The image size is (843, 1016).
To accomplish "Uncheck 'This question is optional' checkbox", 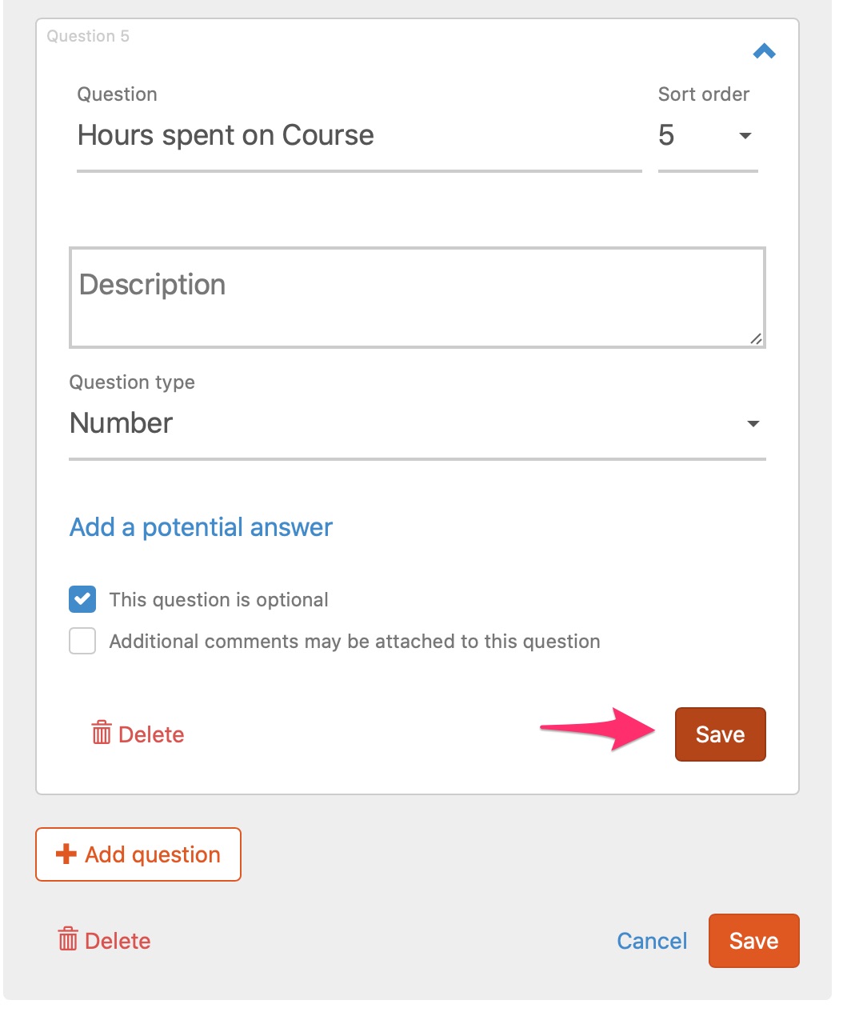I will [x=82, y=599].
